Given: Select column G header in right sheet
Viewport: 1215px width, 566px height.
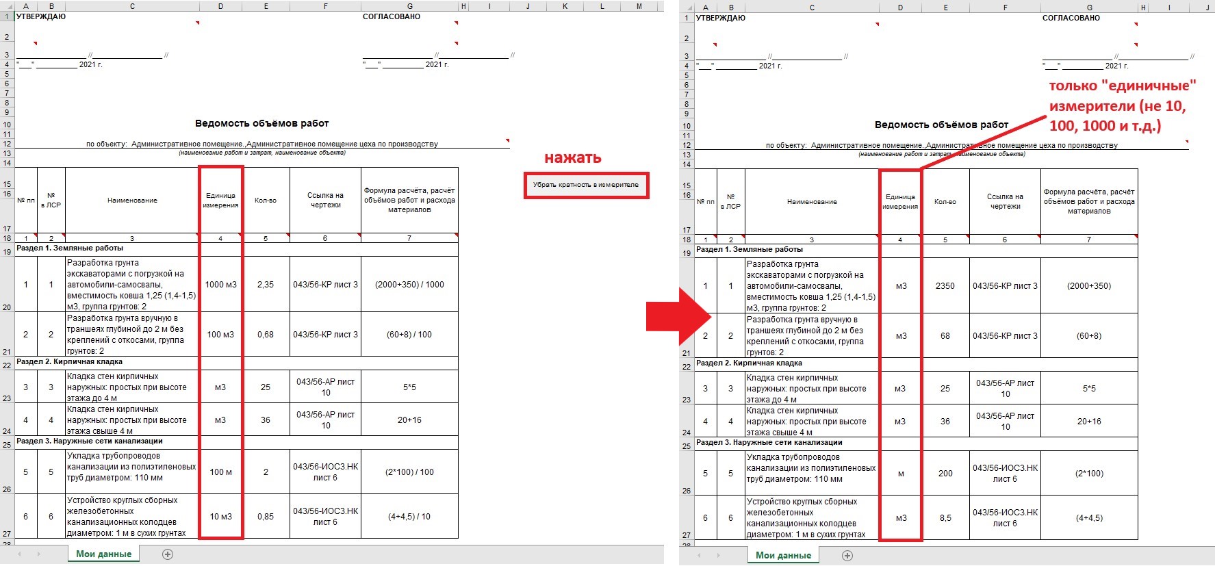Looking at the screenshot, I should pos(1089,8).
